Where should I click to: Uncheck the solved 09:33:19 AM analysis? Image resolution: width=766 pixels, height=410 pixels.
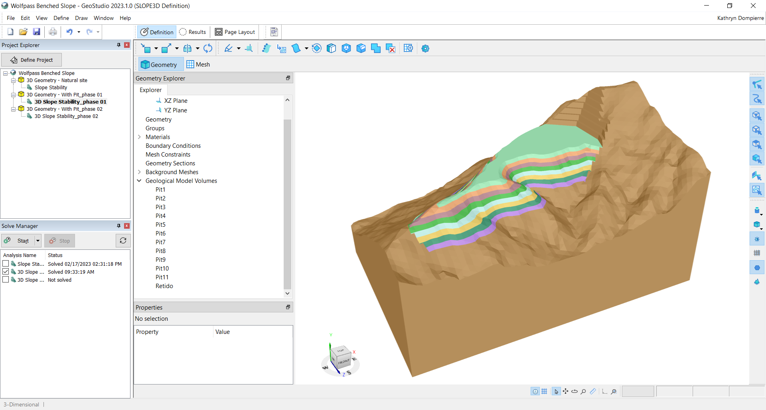click(6, 272)
